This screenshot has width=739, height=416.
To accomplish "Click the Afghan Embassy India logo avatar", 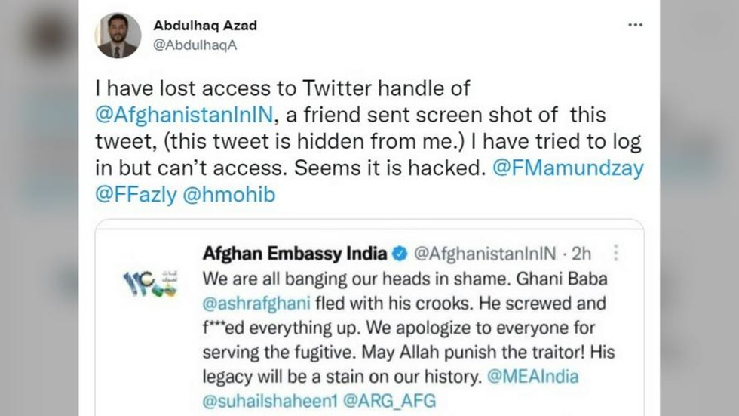I will pyautogui.click(x=149, y=283).
